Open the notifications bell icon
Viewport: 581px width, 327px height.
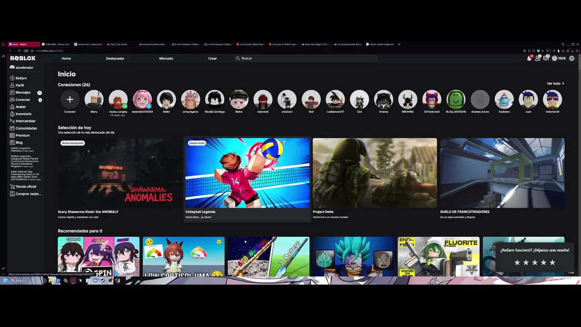[x=529, y=58]
